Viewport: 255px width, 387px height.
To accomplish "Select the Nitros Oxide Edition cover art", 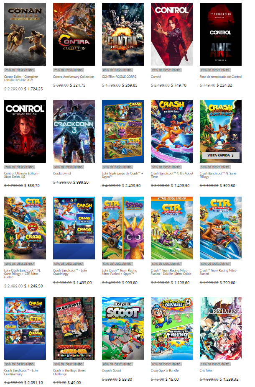I will 172,228.
